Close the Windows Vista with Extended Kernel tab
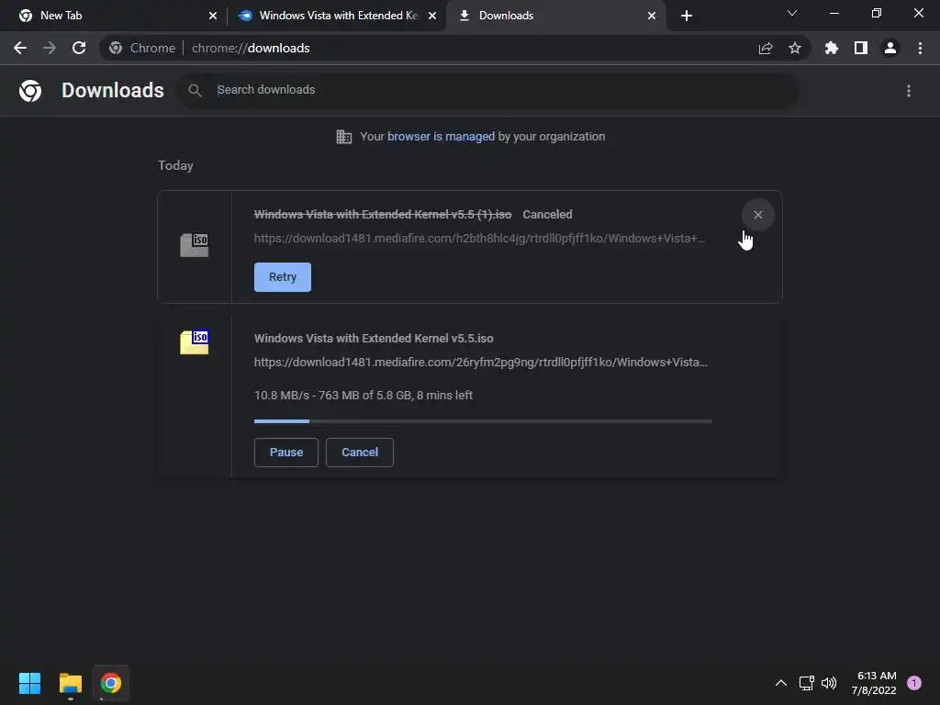940x705 pixels. (x=432, y=16)
